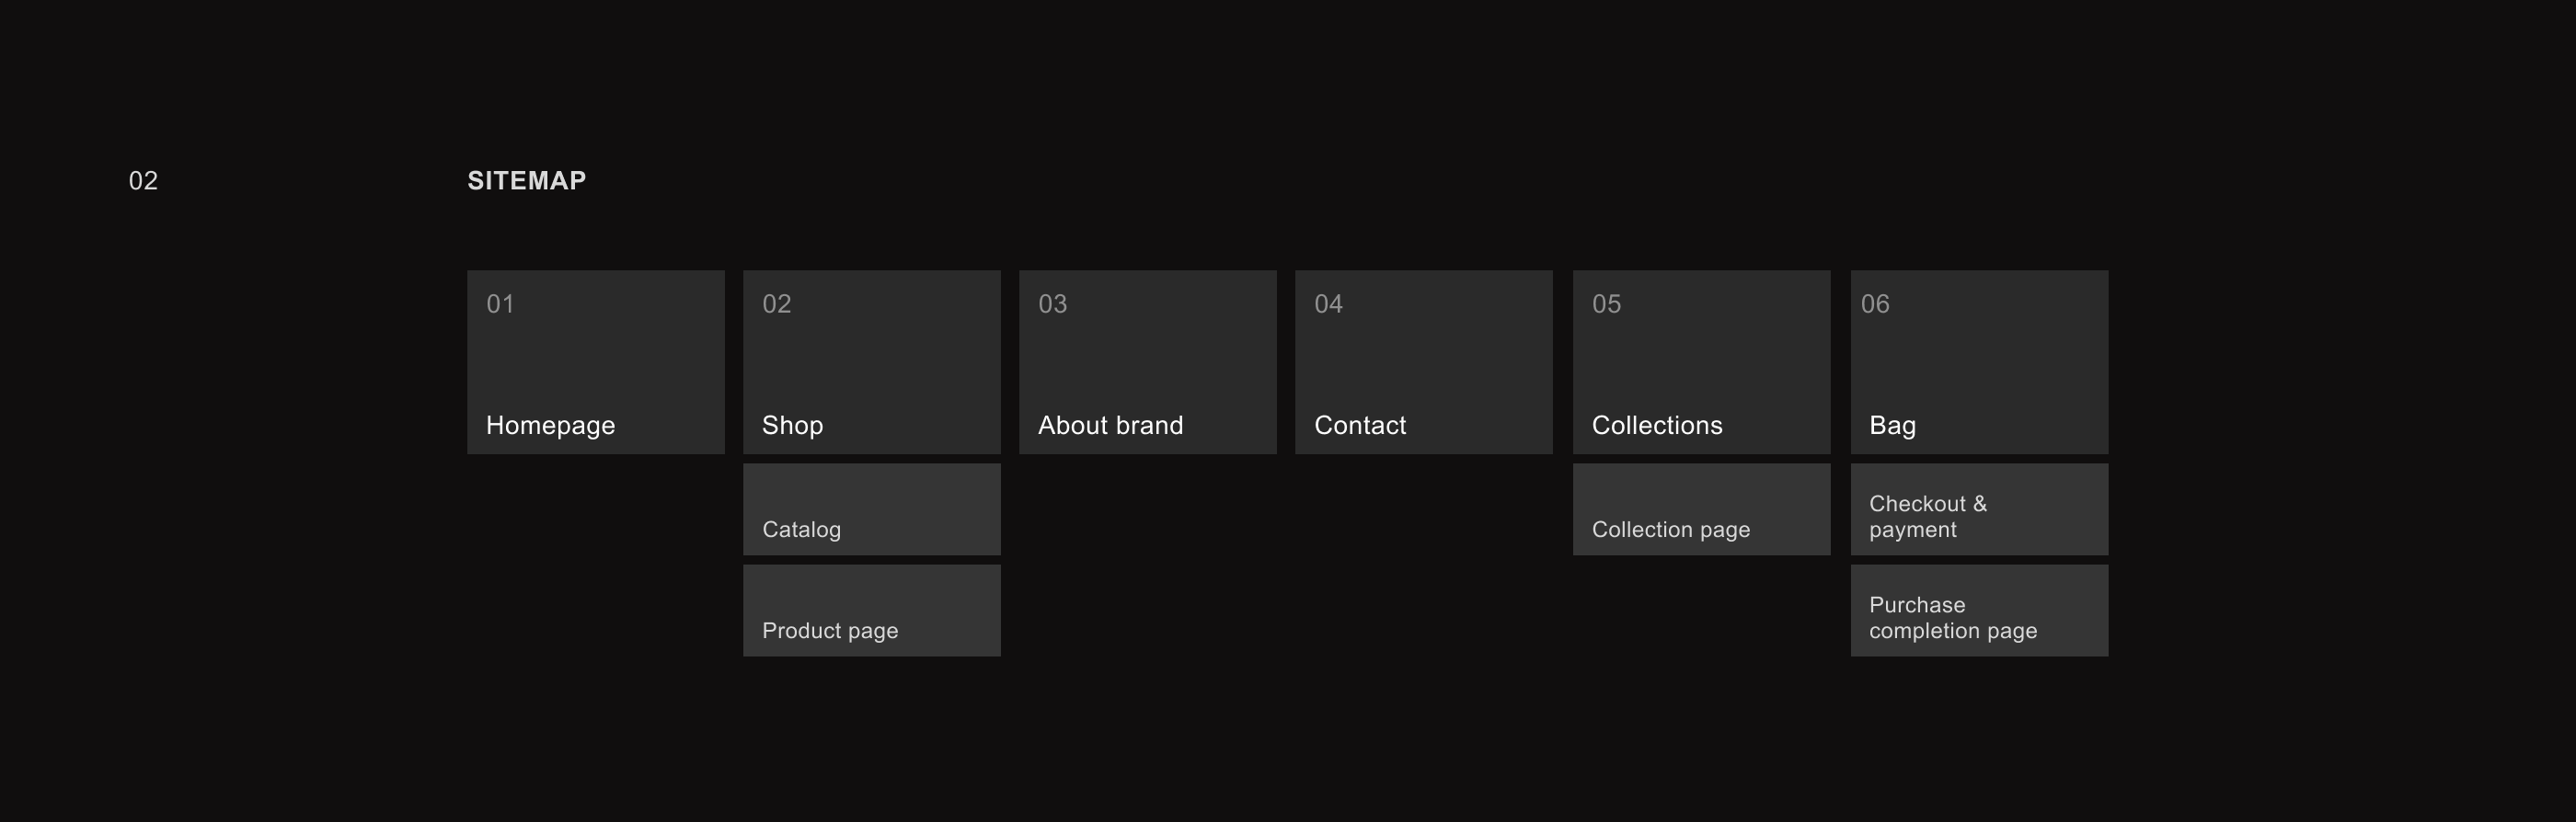Viewport: 2576px width, 822px height.
Task: Select the Collection page tile
Action: [1701, 509]
